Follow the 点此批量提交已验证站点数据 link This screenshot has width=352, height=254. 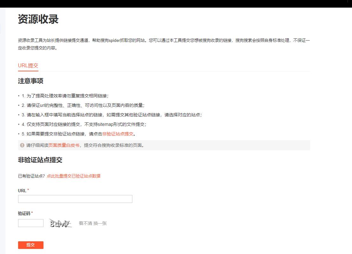(x=74, y=176)
